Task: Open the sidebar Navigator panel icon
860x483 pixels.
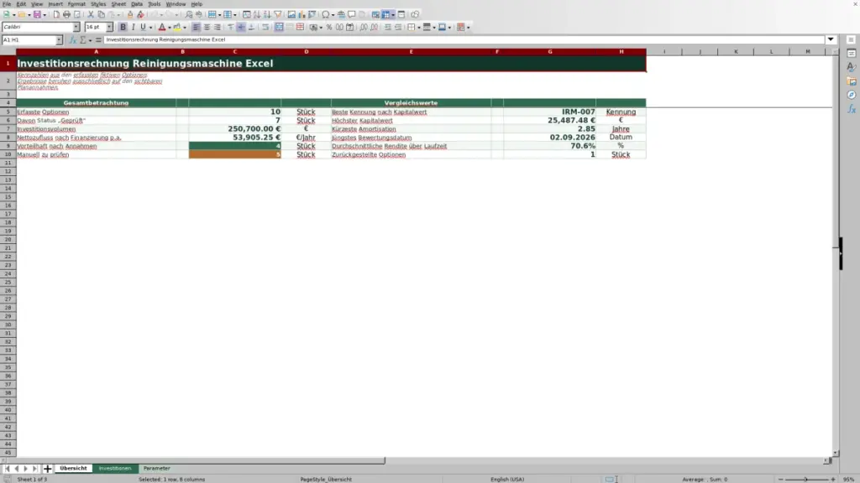Action: click(x=852, y=96)
